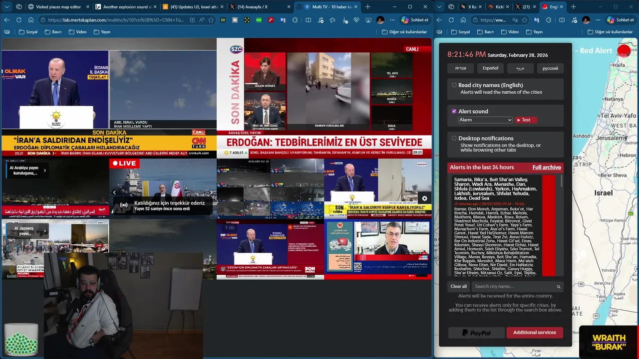Open Yayın bookmarks folder in right browser
This screenshot has height=359, width=639.
pos(534,32)
